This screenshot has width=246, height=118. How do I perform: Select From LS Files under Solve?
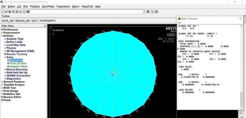click(18, 63)
